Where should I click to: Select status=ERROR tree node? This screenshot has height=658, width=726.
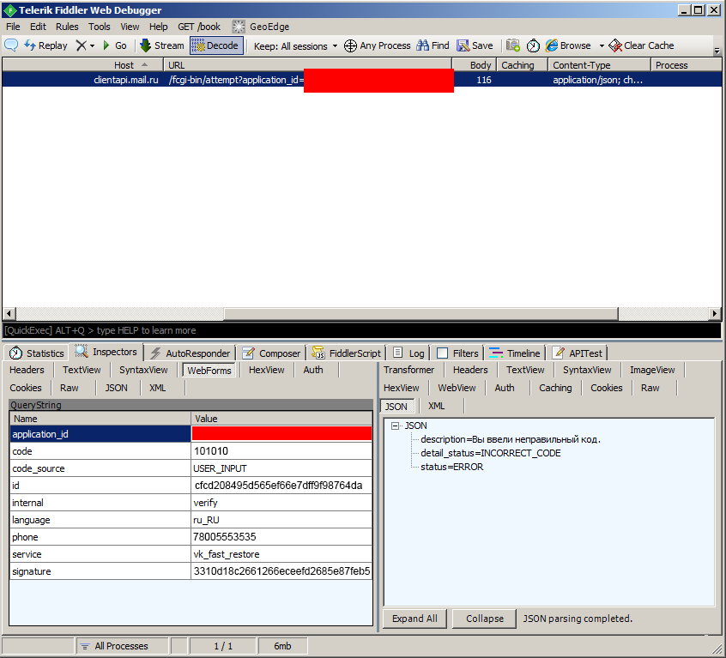pyautogui.click(x=452, y=467)
